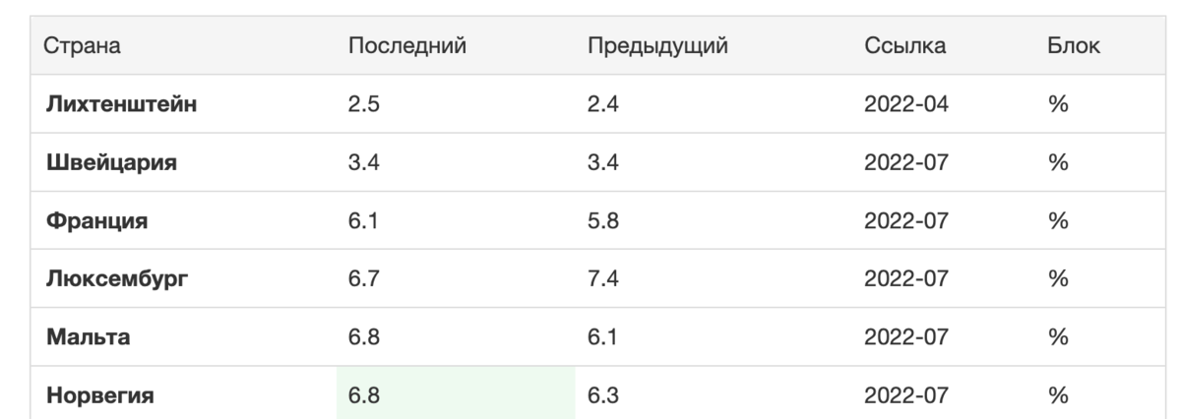
Task: Click highlighted 6.8 cell in Норвегия row
Action: tap(456, 393)
